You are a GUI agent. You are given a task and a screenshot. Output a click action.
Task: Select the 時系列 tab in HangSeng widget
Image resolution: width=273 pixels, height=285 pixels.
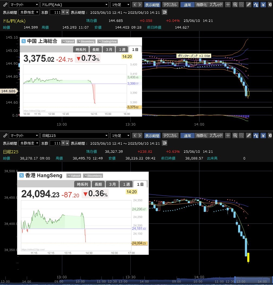coord(82,184)
